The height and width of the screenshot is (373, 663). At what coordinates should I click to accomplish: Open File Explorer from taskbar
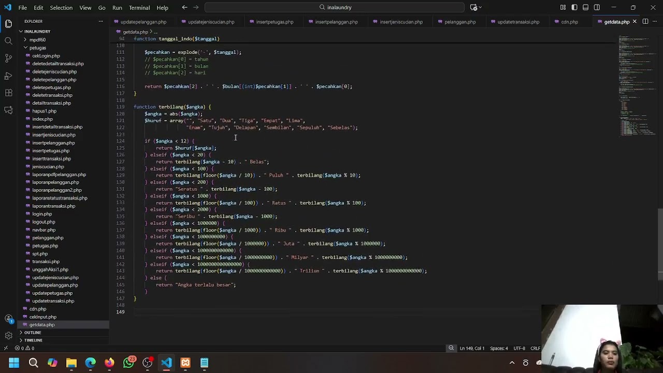click(x=71, y=363)
